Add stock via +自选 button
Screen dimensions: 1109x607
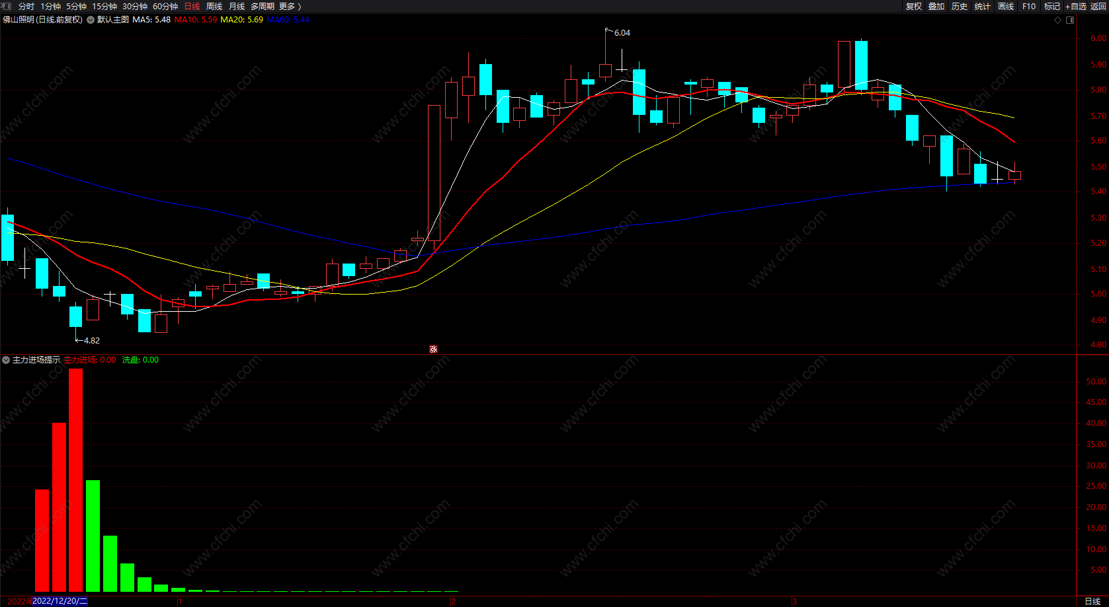(1076, 7)
